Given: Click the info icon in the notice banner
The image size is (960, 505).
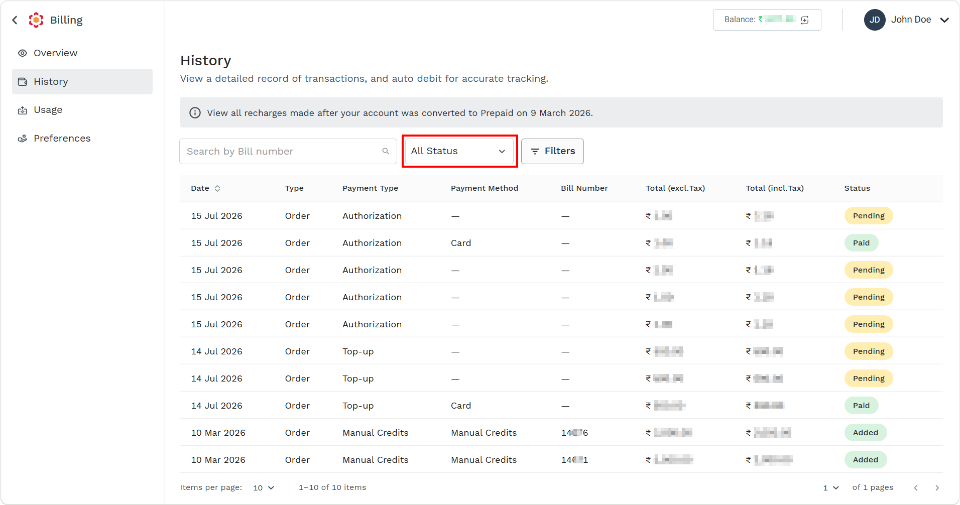Looking at the screenshot, I should [x=195, y=113].
